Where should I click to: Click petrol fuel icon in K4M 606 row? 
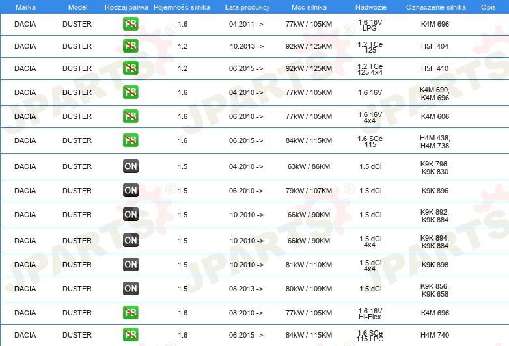[130, 116]
